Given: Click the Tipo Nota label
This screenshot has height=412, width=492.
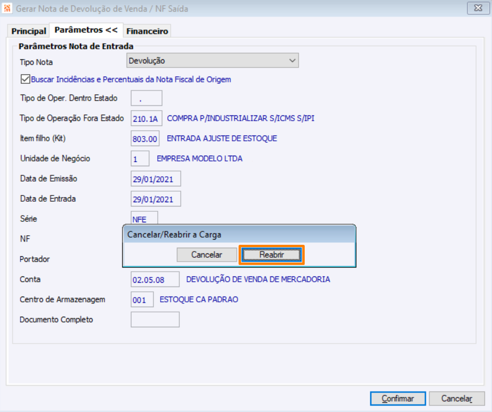Looking at the screenshot, I should pos(36,62).
